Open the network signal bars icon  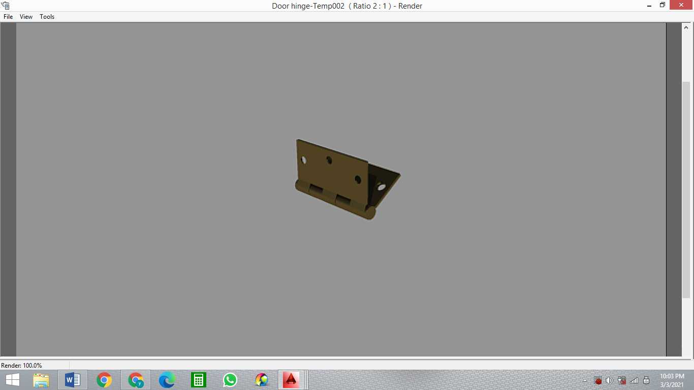[634, 380]
